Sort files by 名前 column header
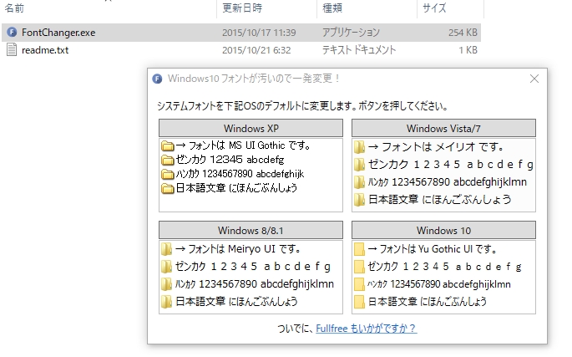Image resolution: width=572 pixels, height=357 pixels. (14, 8)
